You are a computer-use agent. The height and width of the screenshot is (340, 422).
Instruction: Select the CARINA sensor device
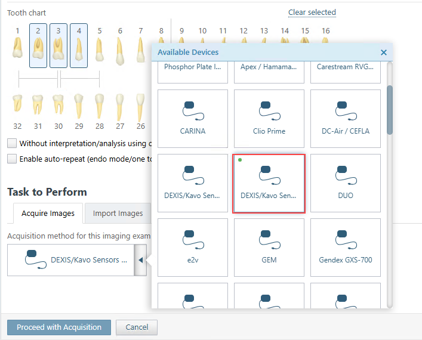click(x=193, y=119)
